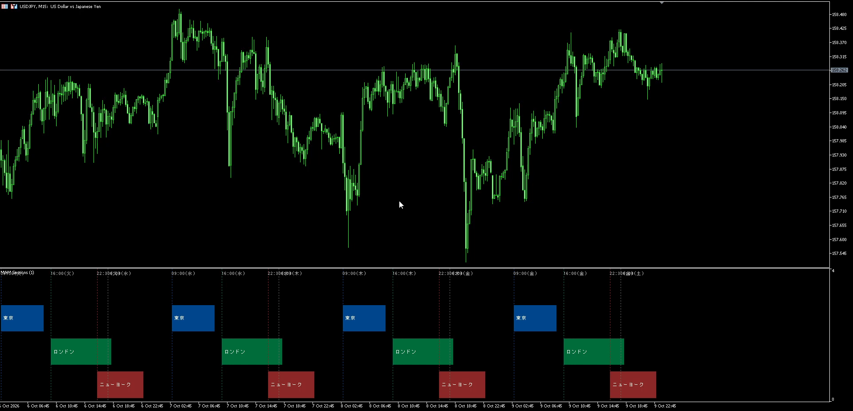This screenshot has height=411, width=853.
Task: Select the 6 Oct ニューヨーク session box
Action: [x=120, y=385]
